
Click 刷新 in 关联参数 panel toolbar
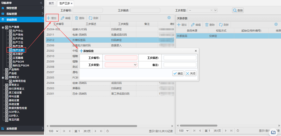[x=224, y=25]
